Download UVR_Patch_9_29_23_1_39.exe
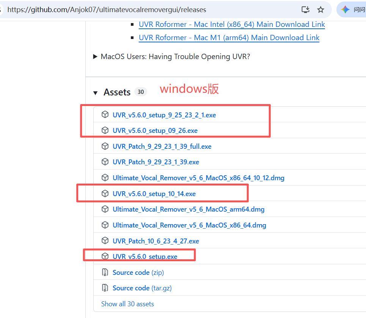The image size is (366, 318). (x=156, y=162)
